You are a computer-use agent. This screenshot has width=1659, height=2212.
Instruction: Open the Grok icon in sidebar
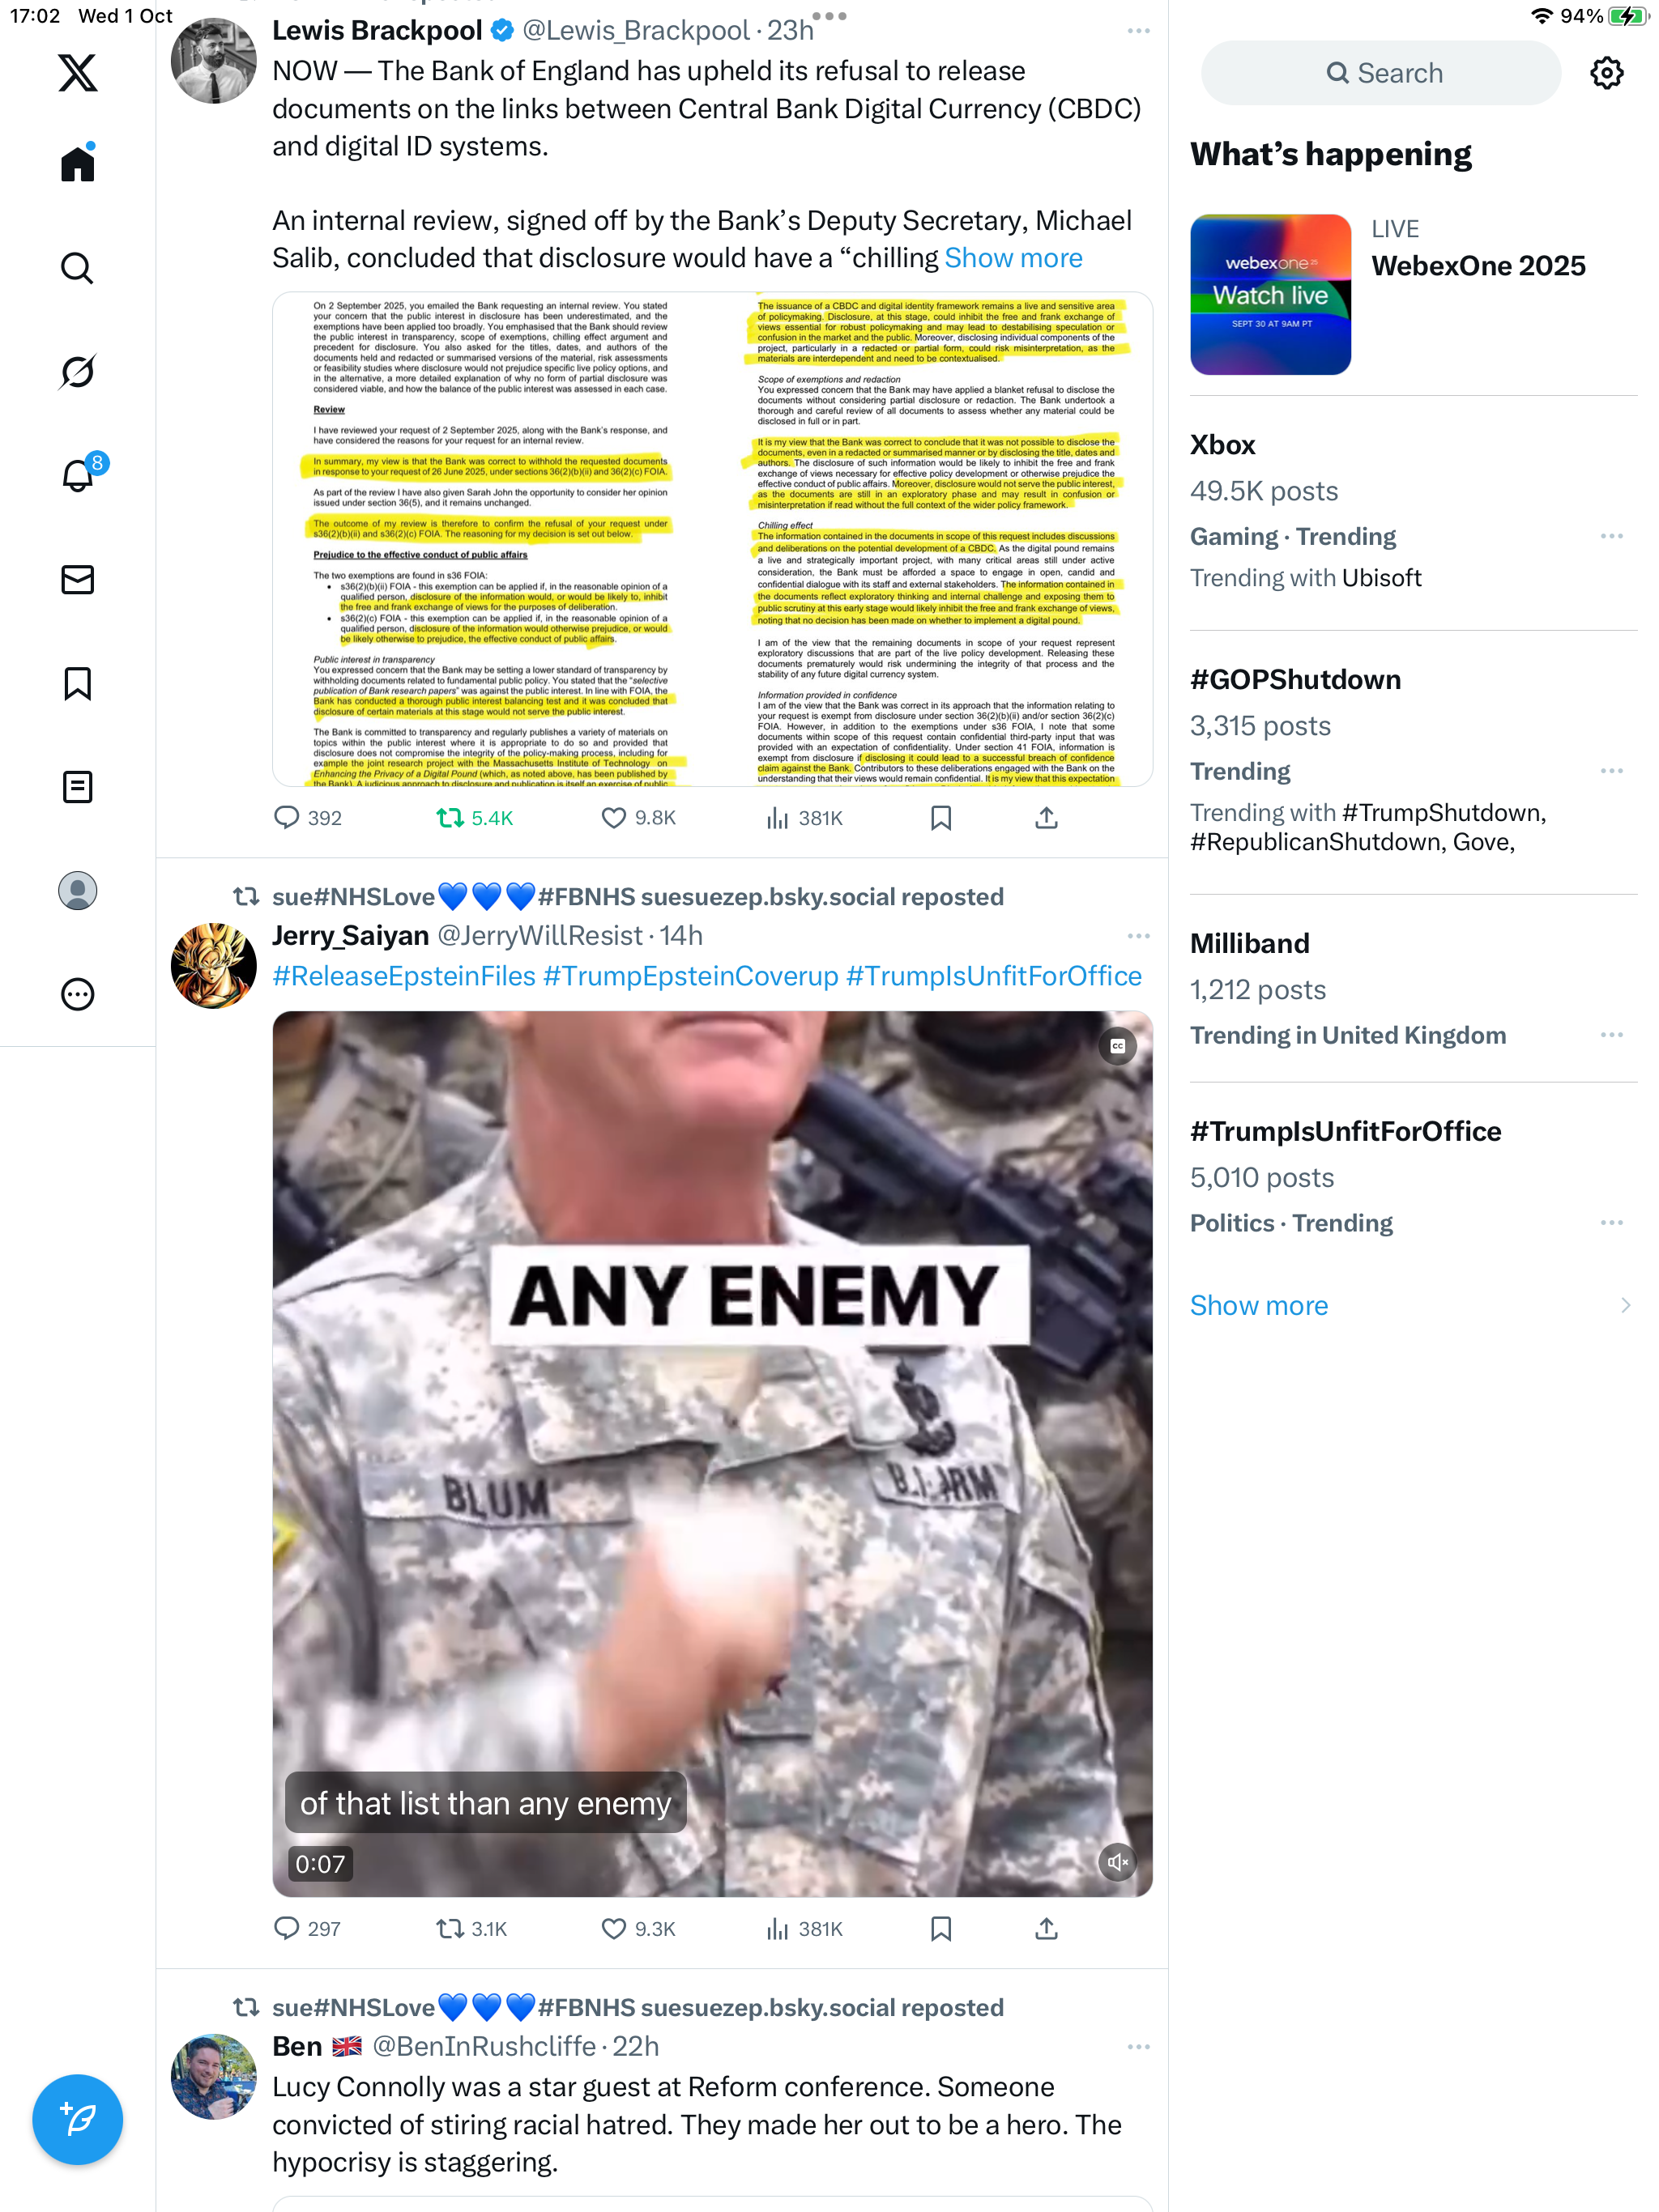tap(77, 372)
